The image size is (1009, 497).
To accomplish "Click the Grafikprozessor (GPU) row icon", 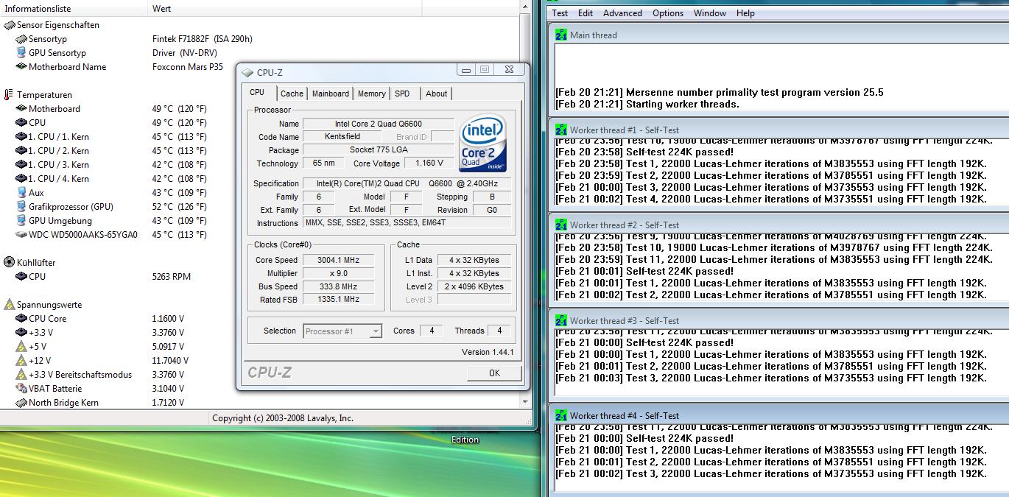I will (x=21, y=207).
